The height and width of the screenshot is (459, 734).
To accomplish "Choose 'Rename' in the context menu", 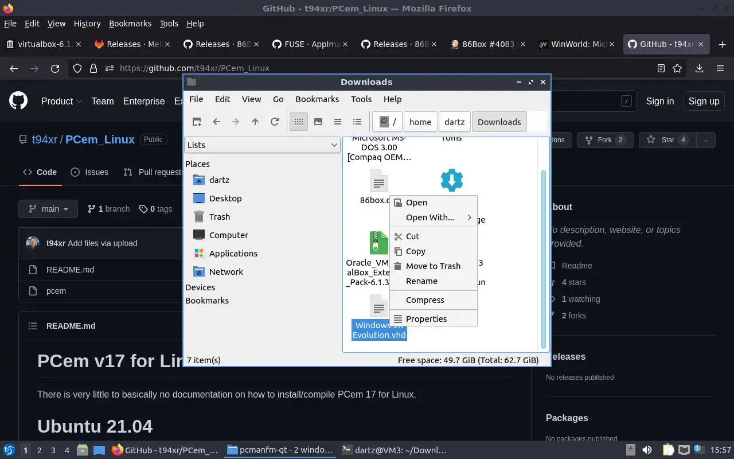I will (434, 281).
